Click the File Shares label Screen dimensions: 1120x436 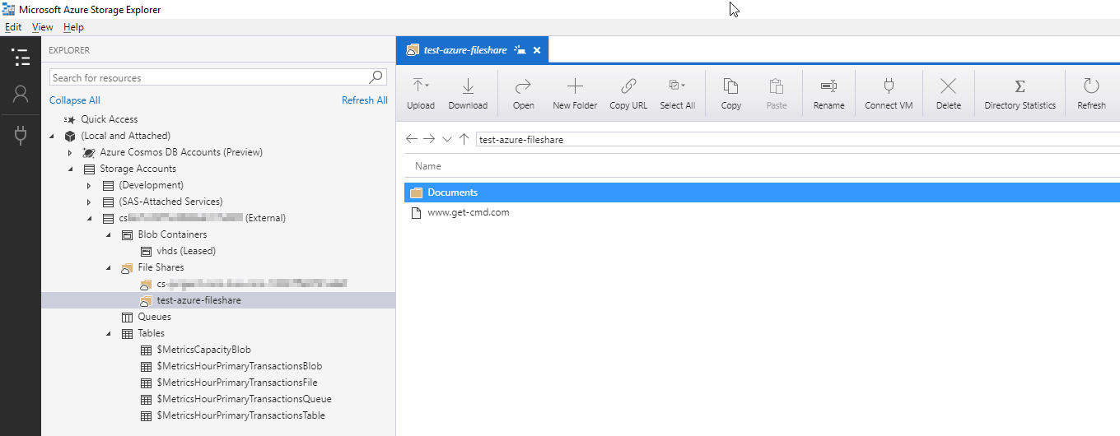[161, 267]
